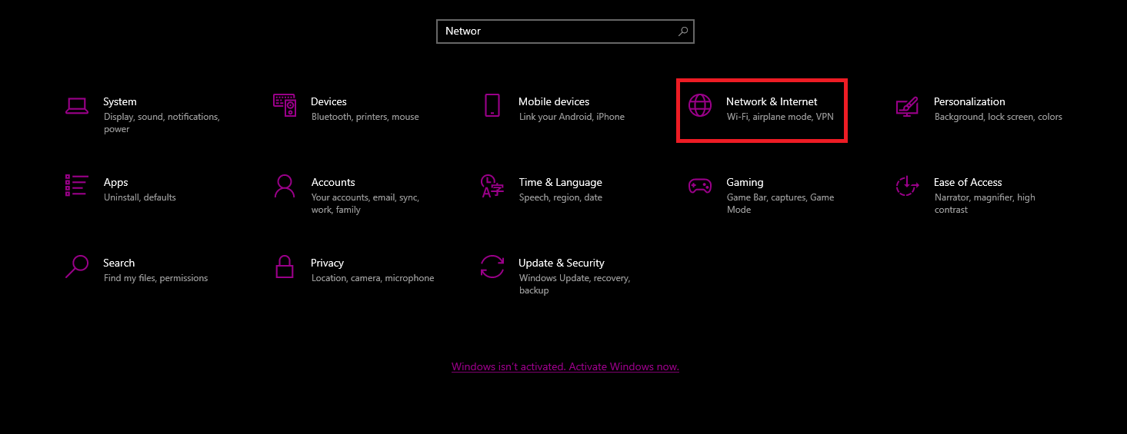Click the Network & Internet globe icon
This screenshot has width=1127, height=434.
[700, 105]
